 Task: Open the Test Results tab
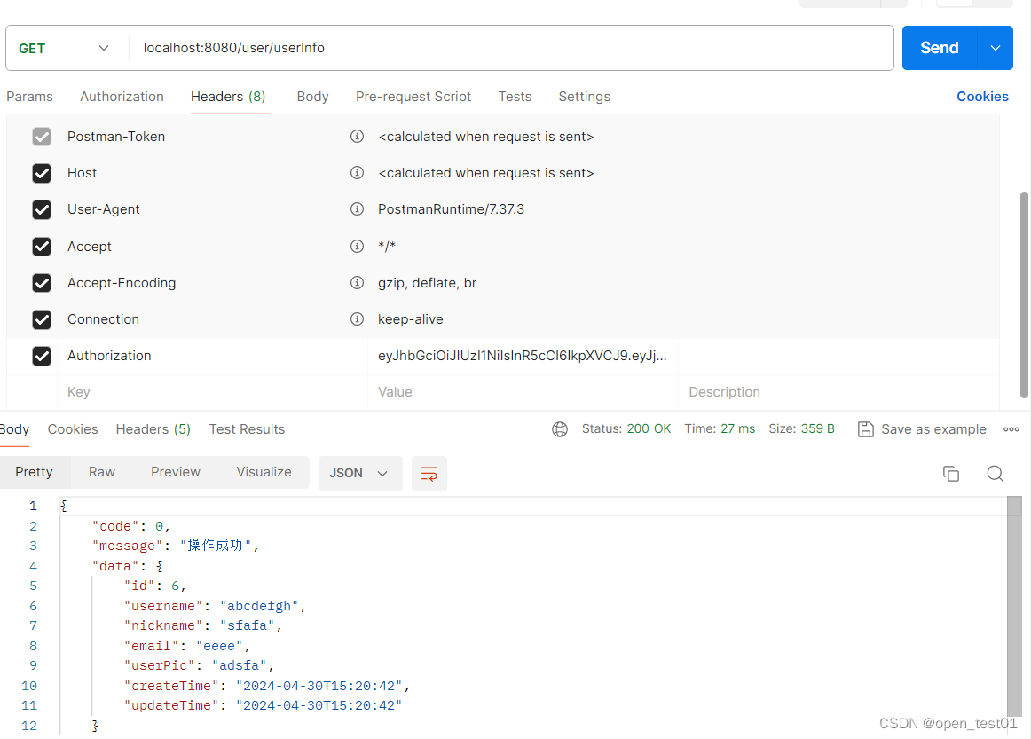point(247,429)
